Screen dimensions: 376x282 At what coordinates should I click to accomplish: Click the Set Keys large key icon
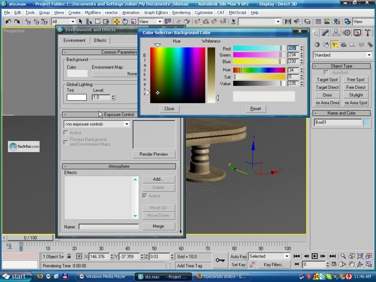pos(220,260)
